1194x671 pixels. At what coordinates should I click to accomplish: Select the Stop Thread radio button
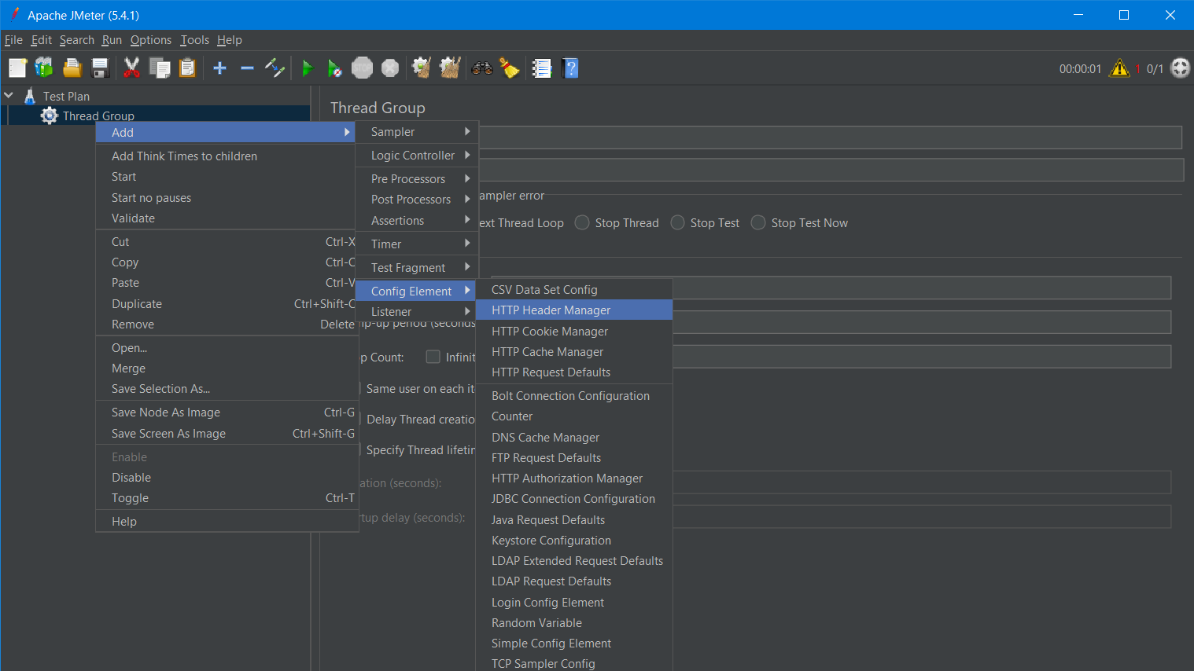582,222
